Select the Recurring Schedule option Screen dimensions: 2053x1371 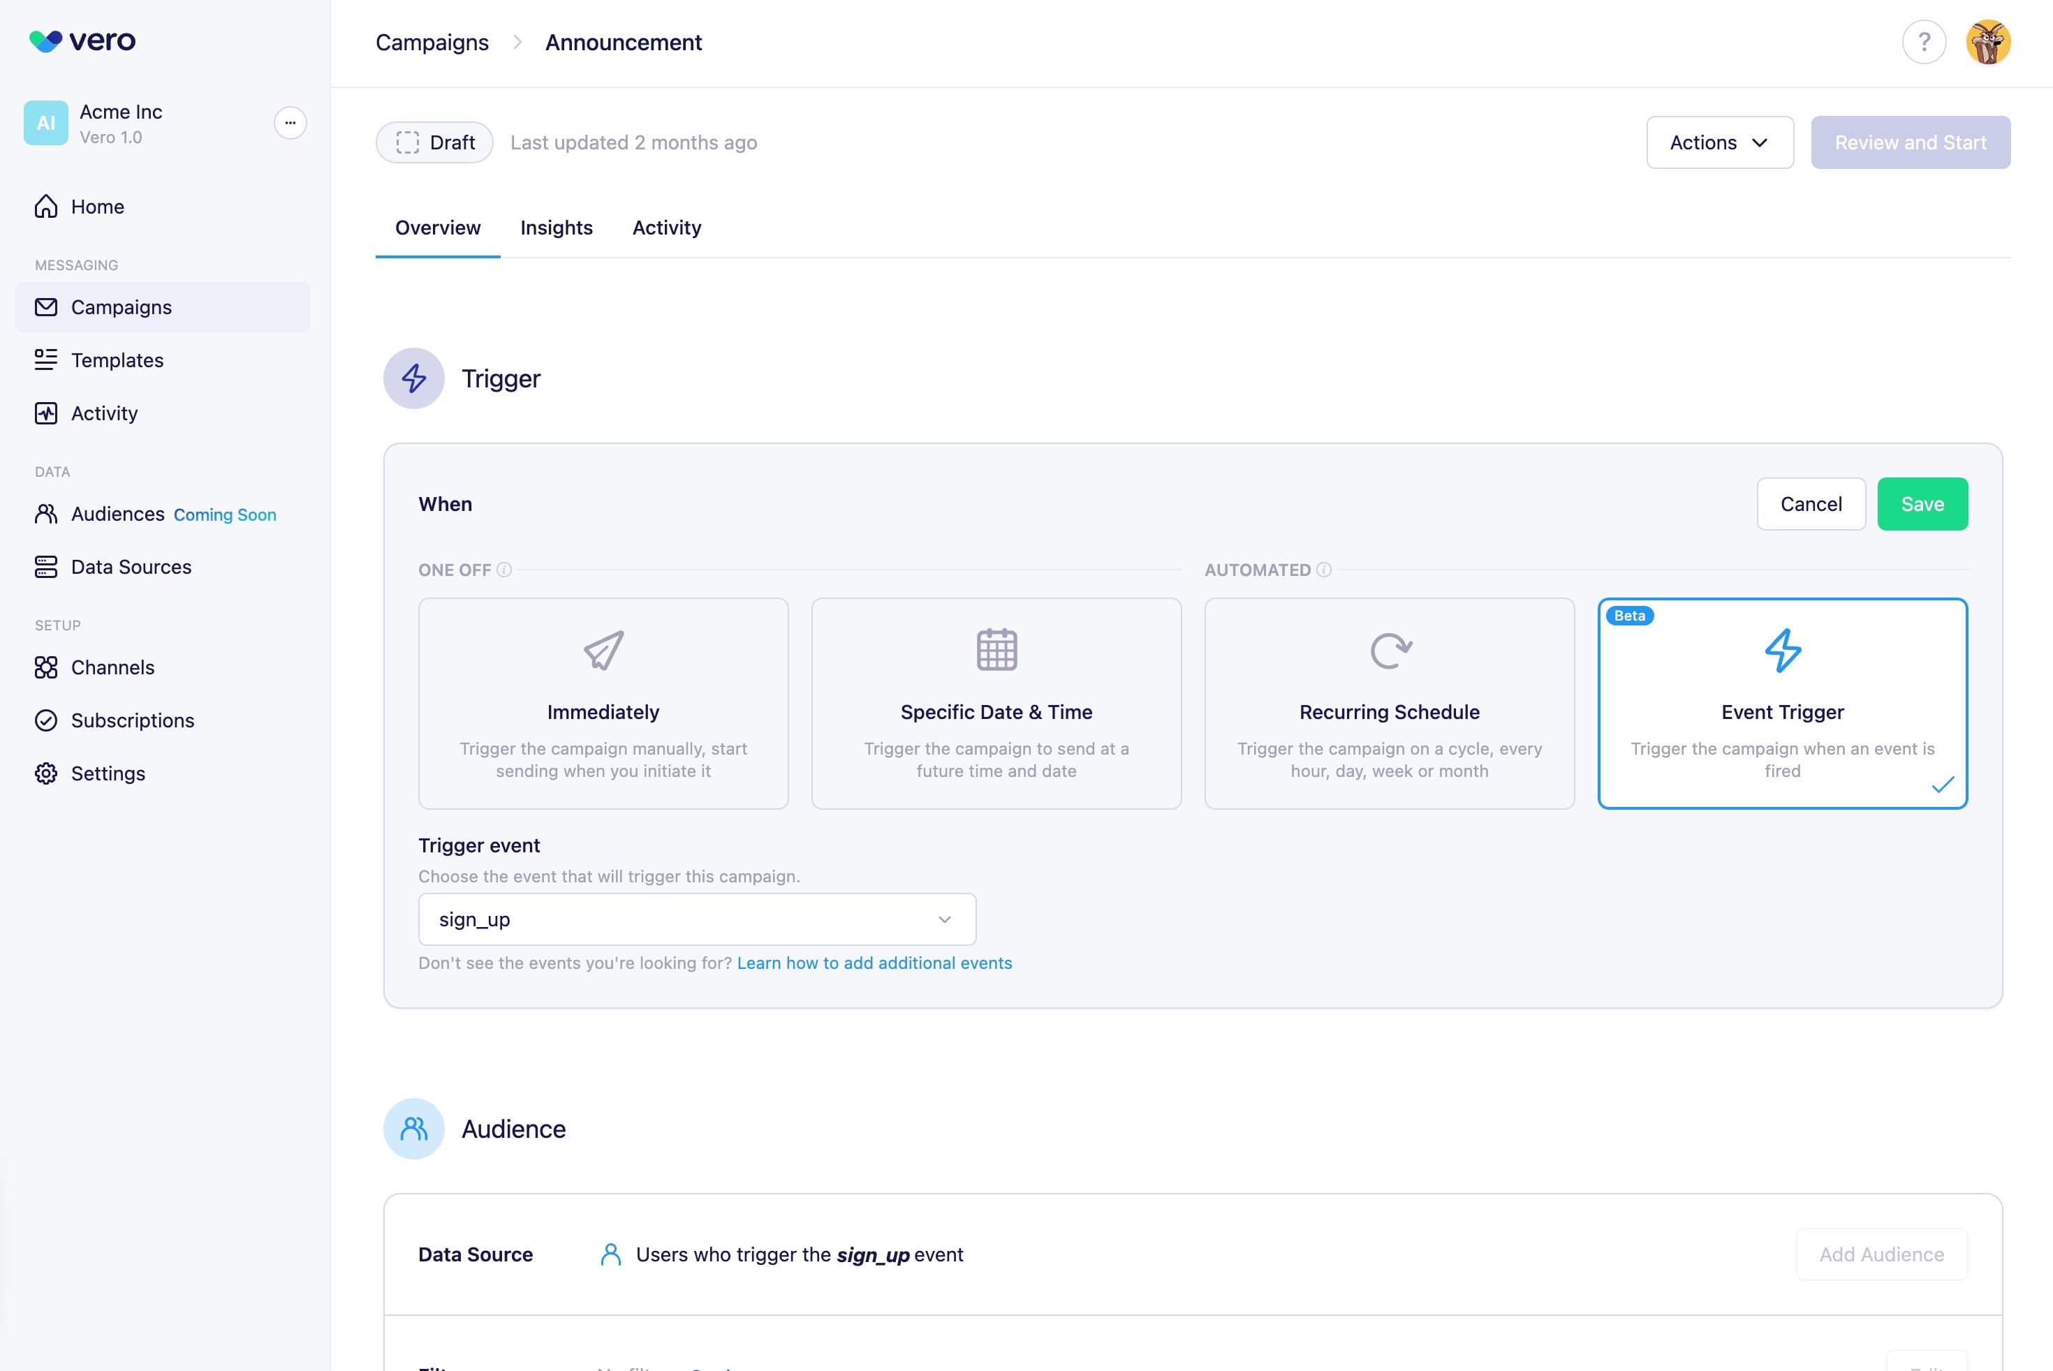click(x=1389, y=702)
